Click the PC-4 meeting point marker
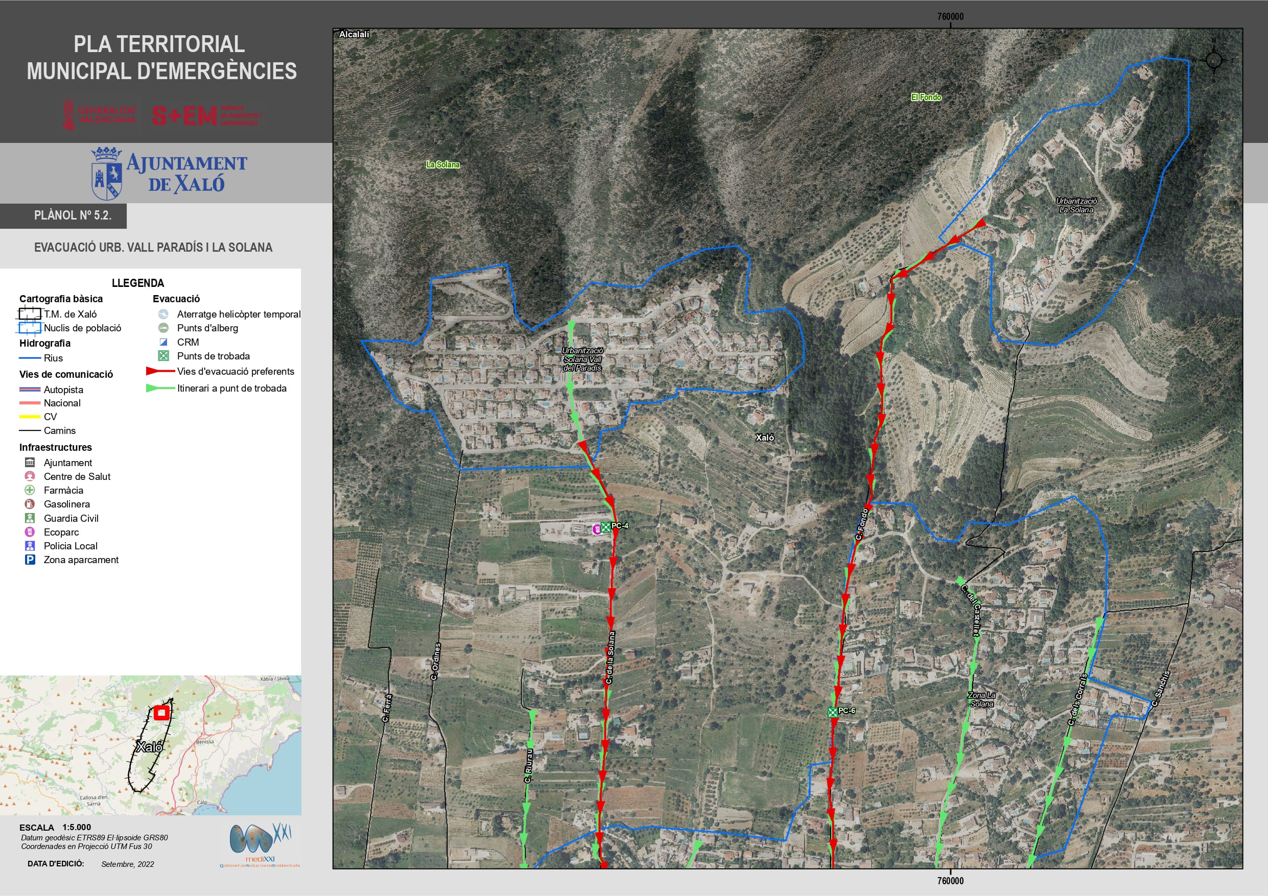This screenshot has height=896, width=1268. pyautogui.click(x=606, y=527)
